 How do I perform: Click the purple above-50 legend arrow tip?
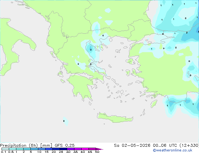[99, 149]
